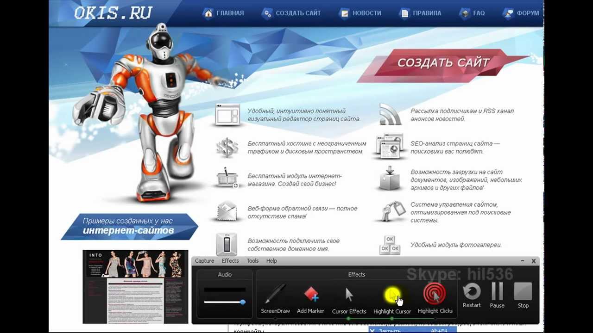The image size is (593, 333).
Task: Stop the recording
Action: pos(523,295)
